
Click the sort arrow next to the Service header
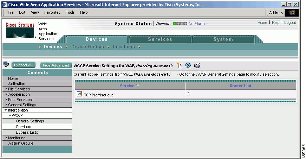coord(138,85)
